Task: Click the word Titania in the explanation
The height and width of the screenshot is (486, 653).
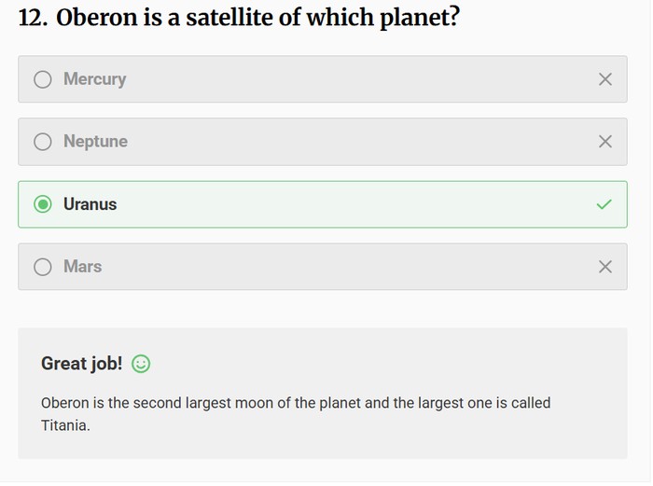Action: tap(64, 425)
